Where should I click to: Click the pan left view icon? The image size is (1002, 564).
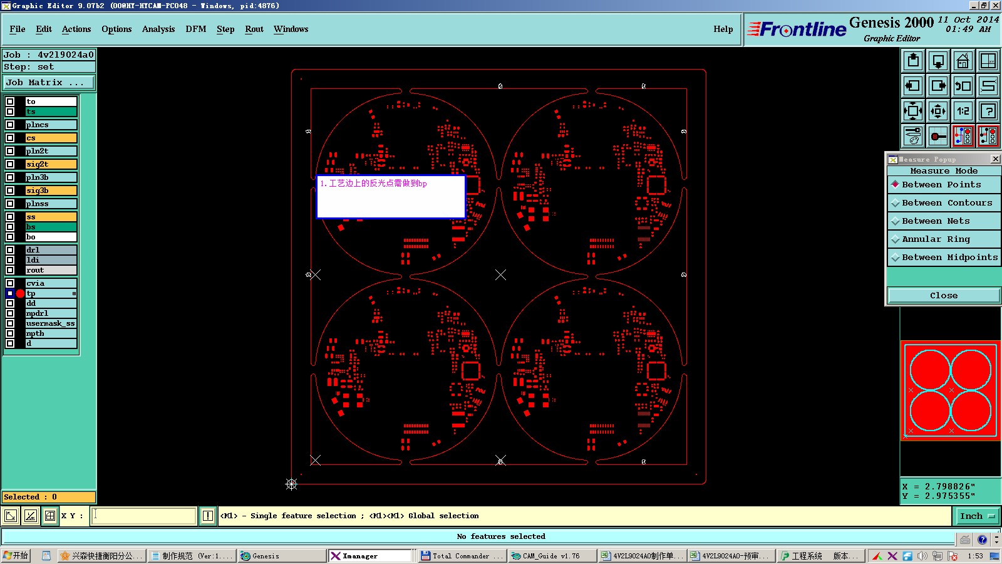[913, 86]
